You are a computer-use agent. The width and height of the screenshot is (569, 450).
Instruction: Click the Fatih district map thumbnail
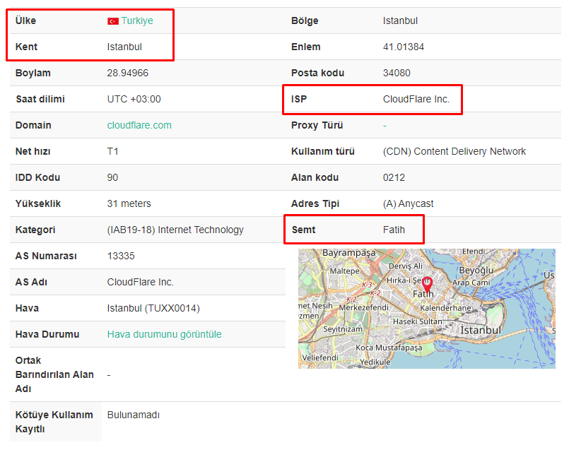pos(427,309)
